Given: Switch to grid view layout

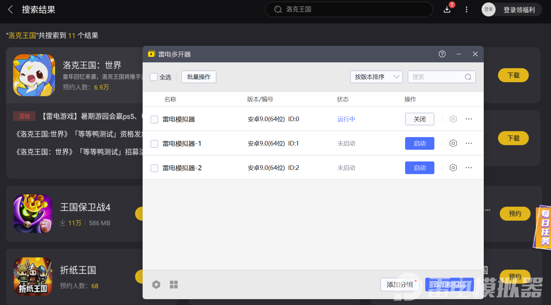Looking at the screenshot, I should pos(174,285).
